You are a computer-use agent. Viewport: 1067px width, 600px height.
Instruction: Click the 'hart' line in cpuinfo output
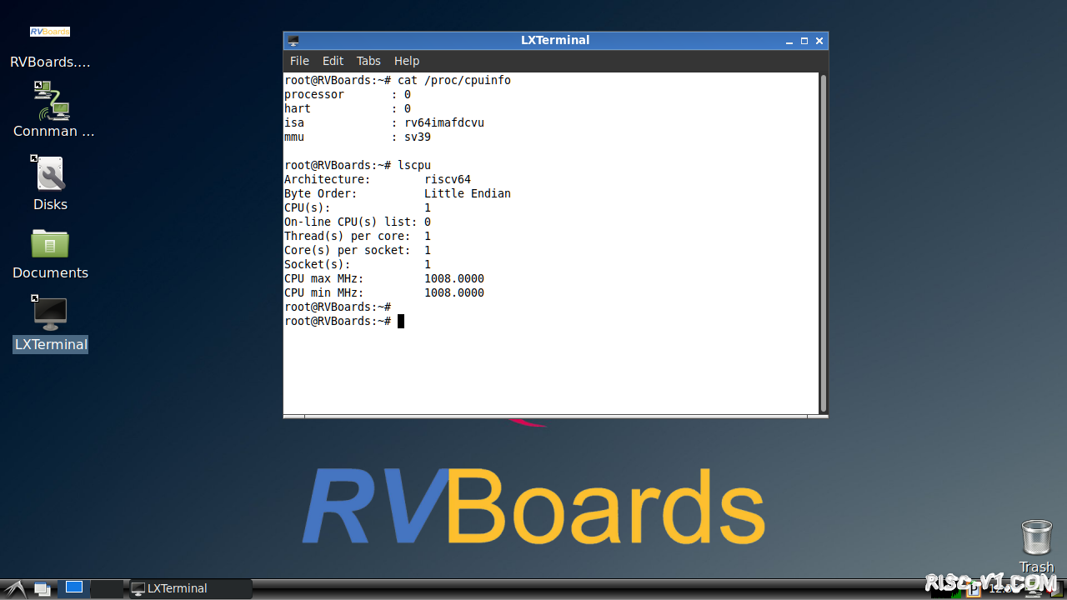pos(348,108)
